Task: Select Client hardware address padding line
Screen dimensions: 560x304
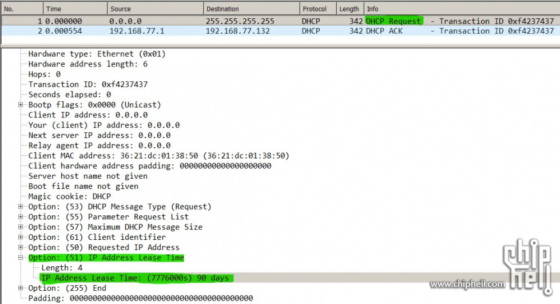Action: tap(150, 166)
